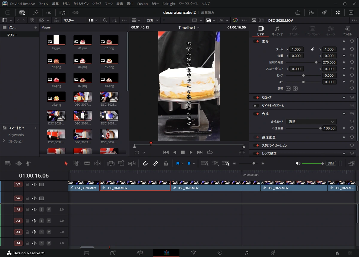Open the media pool search icon
The image size is (359, 257).
pyautogui.click(x=105, y=20)
